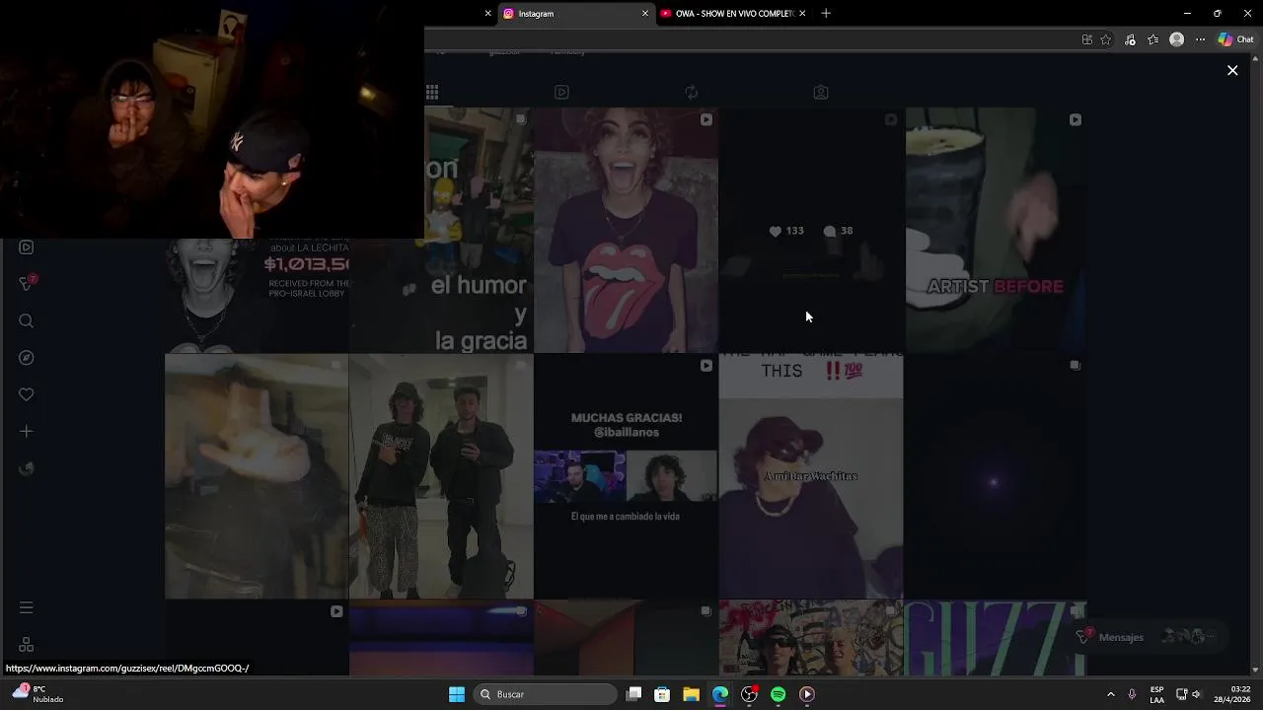The image size is (1263, 710).
Task: Show hidden system tray icons
Action: click(x=1110, y=694)
